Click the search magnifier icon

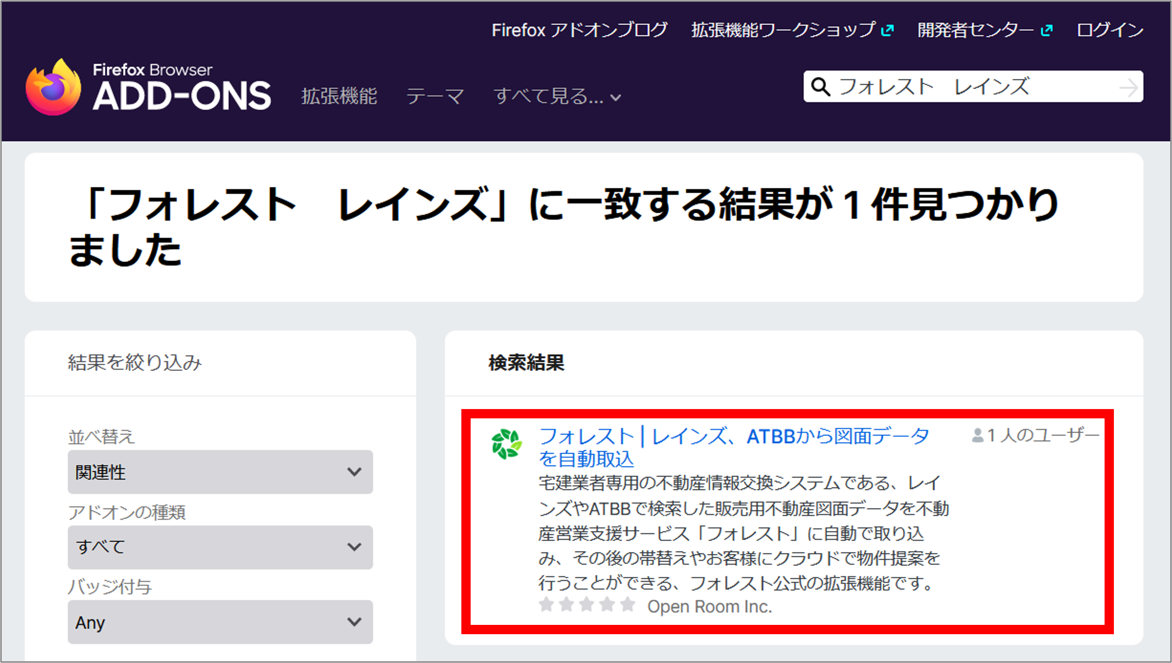pyautogui.click(x=821, y=86)
